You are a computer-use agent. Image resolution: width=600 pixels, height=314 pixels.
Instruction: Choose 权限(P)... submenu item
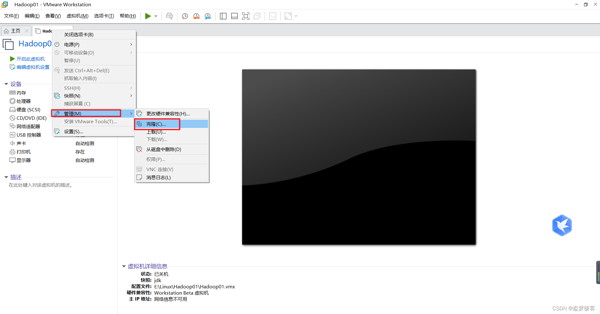click(x=172, y=159)
